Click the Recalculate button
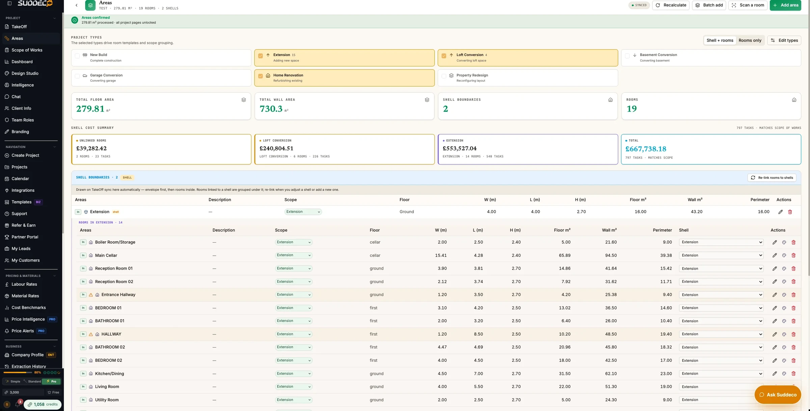Screen dimensions: 810x411 coord(671,5)
